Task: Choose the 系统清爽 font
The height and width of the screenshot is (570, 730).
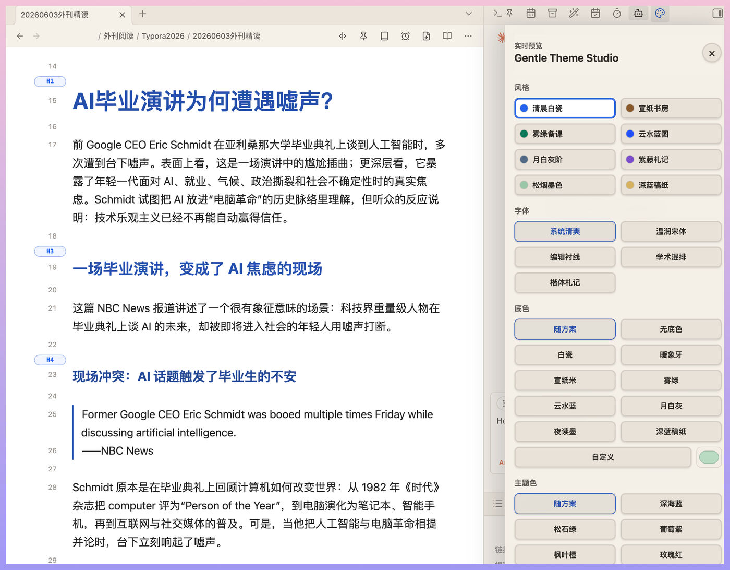Action: [565, 232]
